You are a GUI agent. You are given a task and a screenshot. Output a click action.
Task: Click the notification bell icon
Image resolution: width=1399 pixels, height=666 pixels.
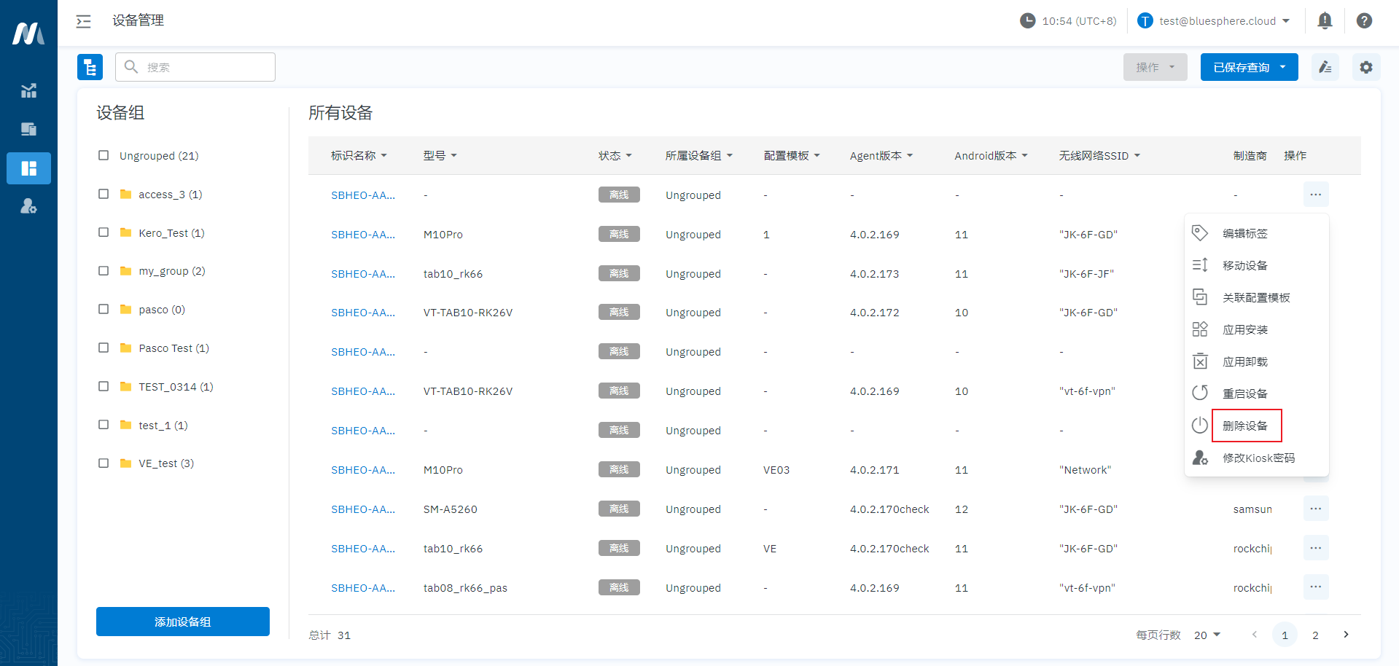pos(1325,21)
